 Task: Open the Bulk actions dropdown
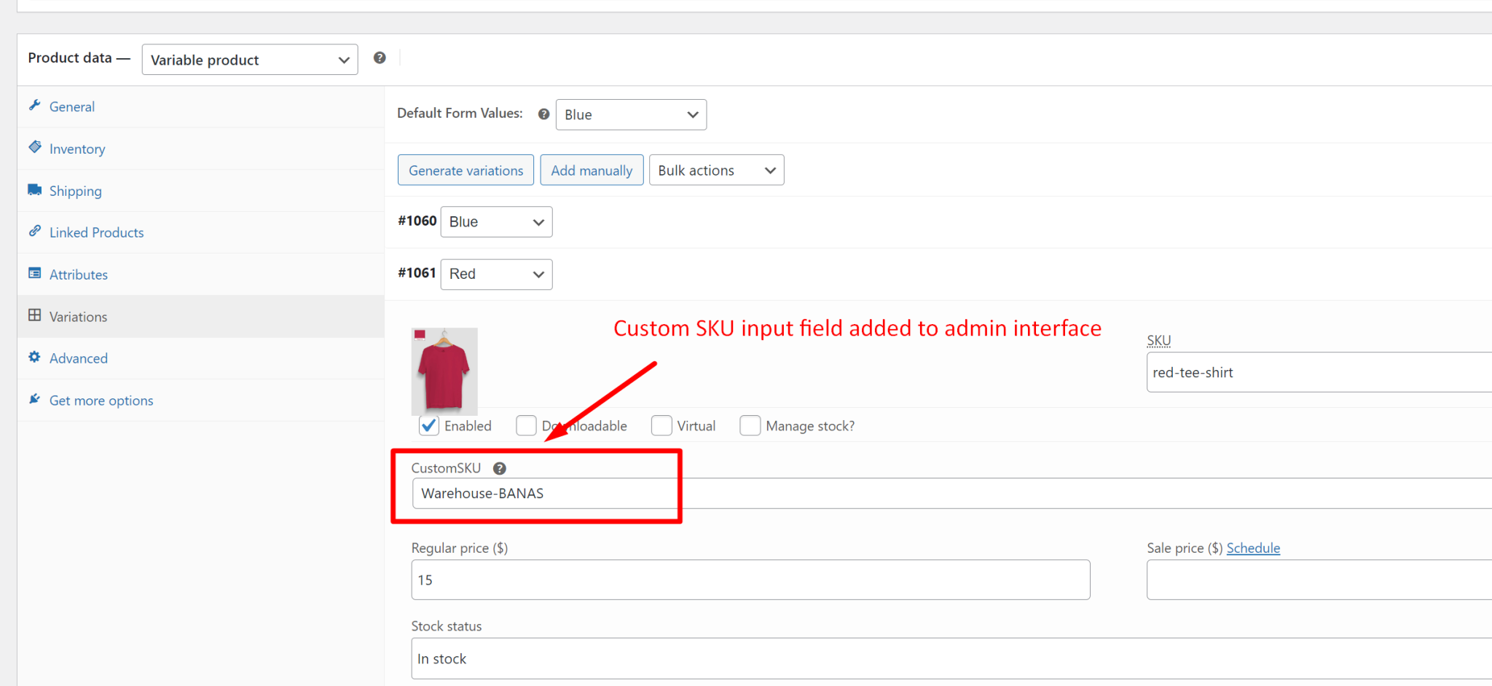[716, 170]
